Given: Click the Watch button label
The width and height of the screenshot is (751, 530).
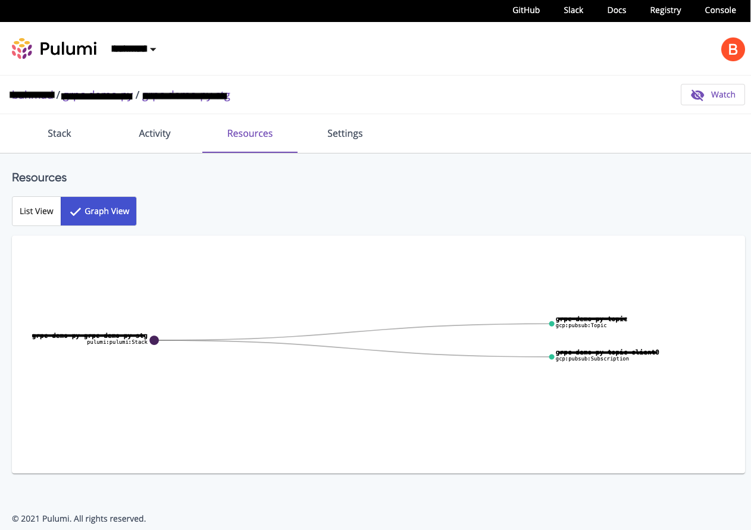Looking at the screenshot, I should [723, 95].
